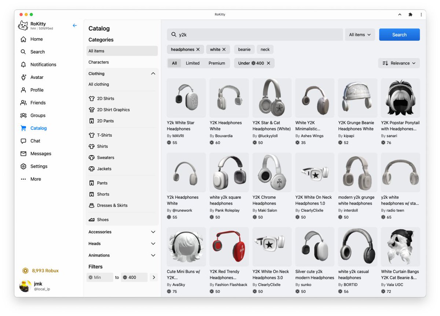Click the RoKitty cat logo
This screenshot has height=316, width=440.
click(x=23, y=26)
